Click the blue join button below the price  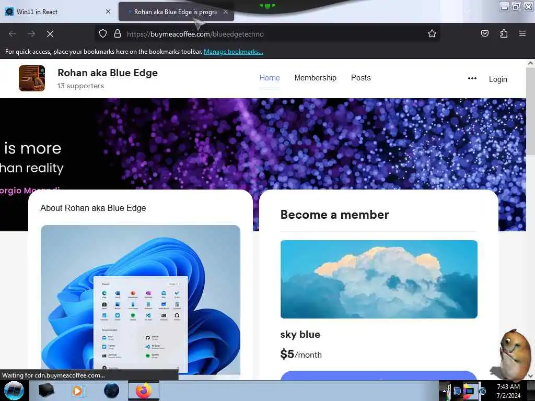click(379, 375)
